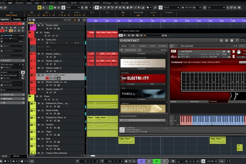Open Kontakt workspace layout icon
The height and width of the screenshot is (164, 246).
(232, 41)
